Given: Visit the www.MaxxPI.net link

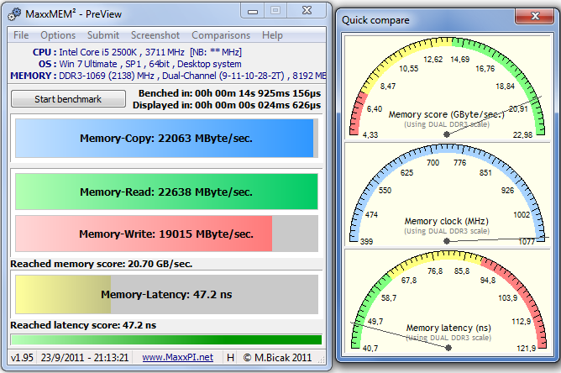Looking at the screenshot, I should [x=176, y=357].
